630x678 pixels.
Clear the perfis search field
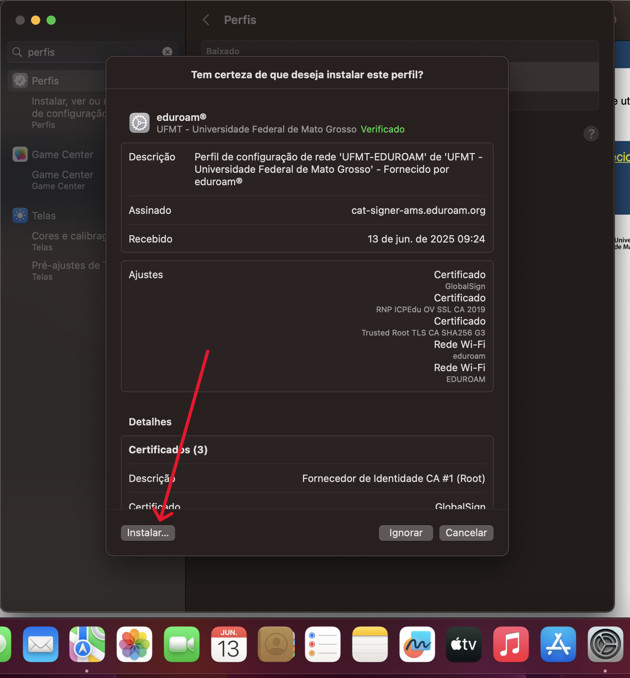click(x=167, y=52)
